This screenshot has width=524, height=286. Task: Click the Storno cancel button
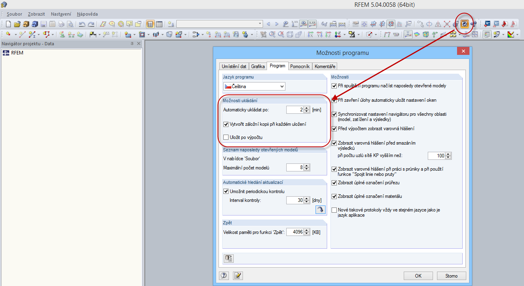(451, 276)
